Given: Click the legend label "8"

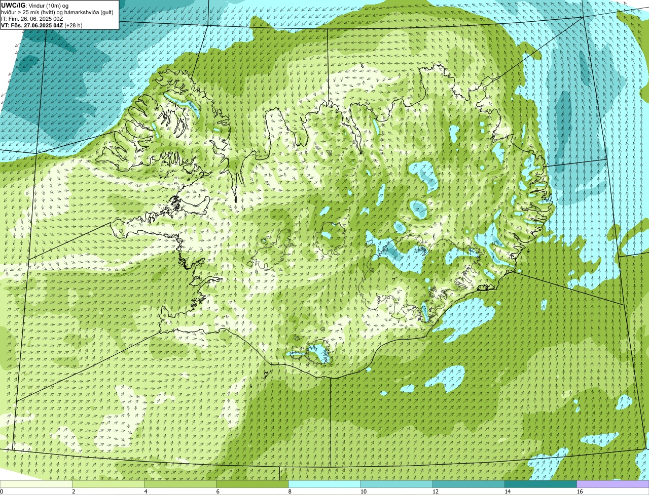Looking at the screenshot, I should coord(290,491).
